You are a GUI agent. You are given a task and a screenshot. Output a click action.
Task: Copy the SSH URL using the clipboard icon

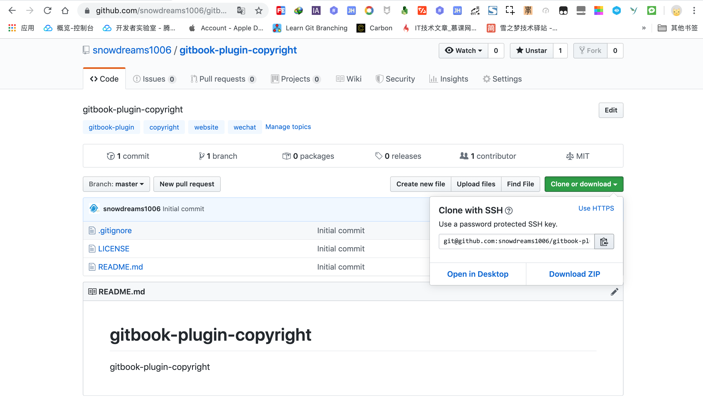[604, 241]
